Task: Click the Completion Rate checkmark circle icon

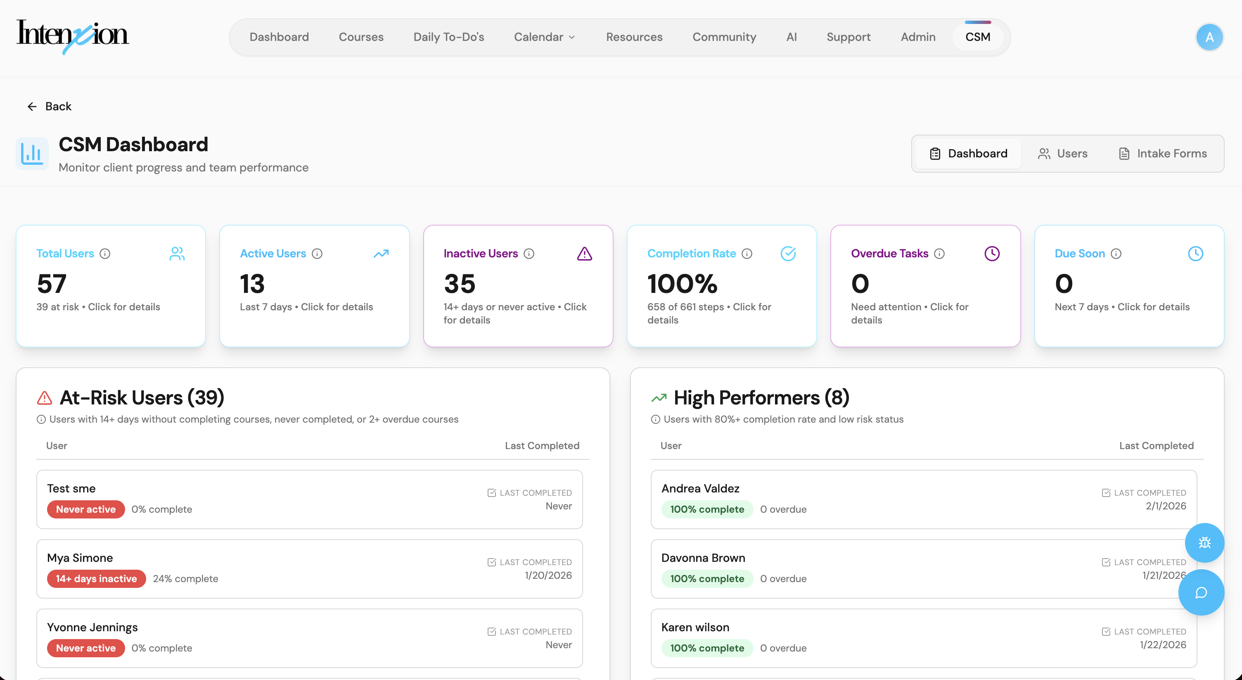Action: click(x=788, y=254)
